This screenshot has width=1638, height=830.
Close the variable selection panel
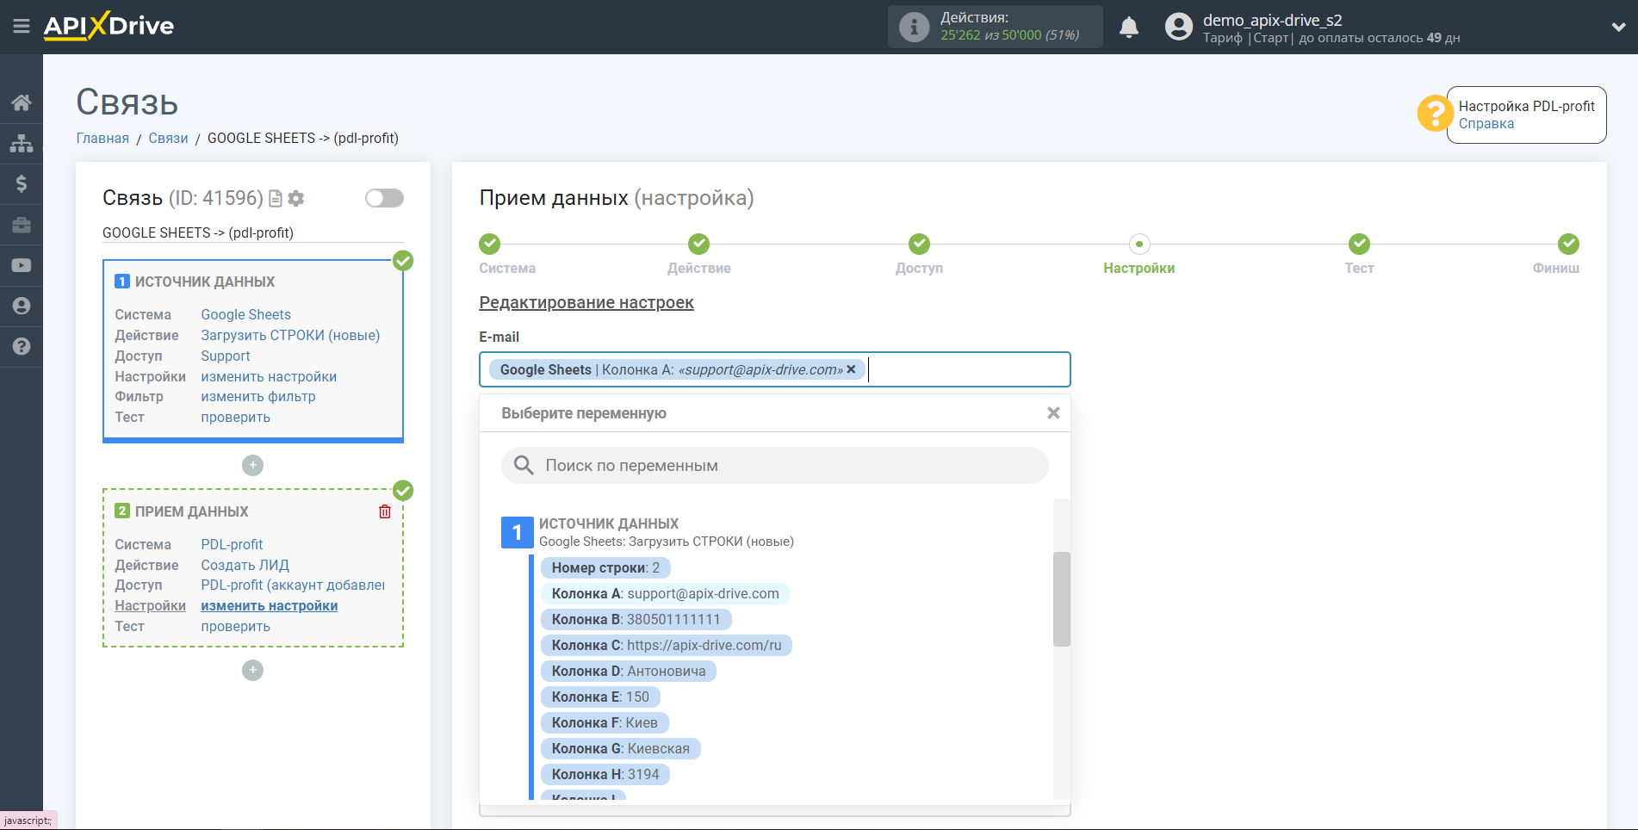pyautogui.click(x=1053, y=413)
